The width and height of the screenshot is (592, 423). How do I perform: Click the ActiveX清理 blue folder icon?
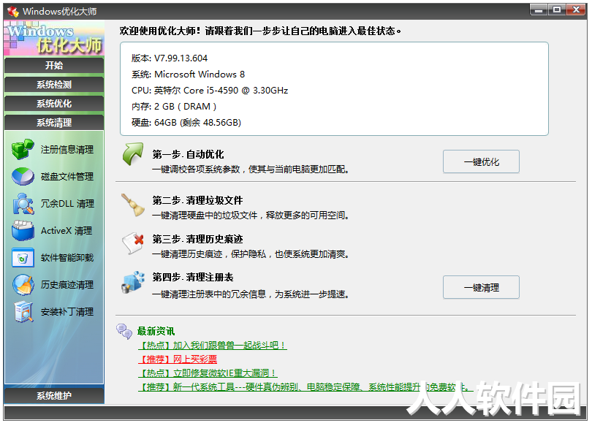click(x=23, y=231)
